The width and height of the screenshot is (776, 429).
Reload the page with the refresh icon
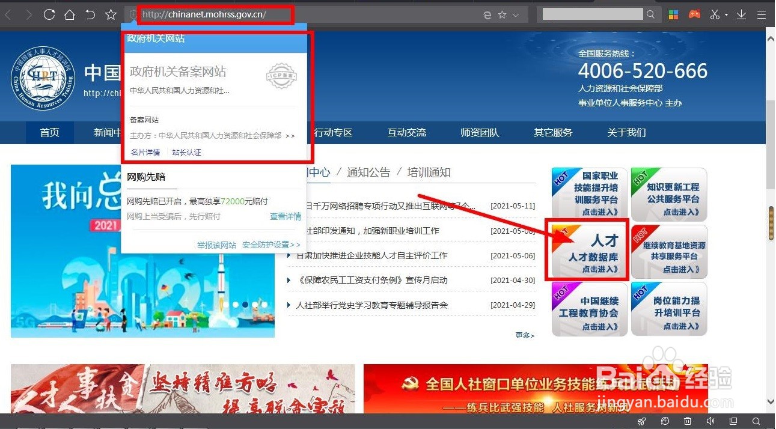pos(49,14)
